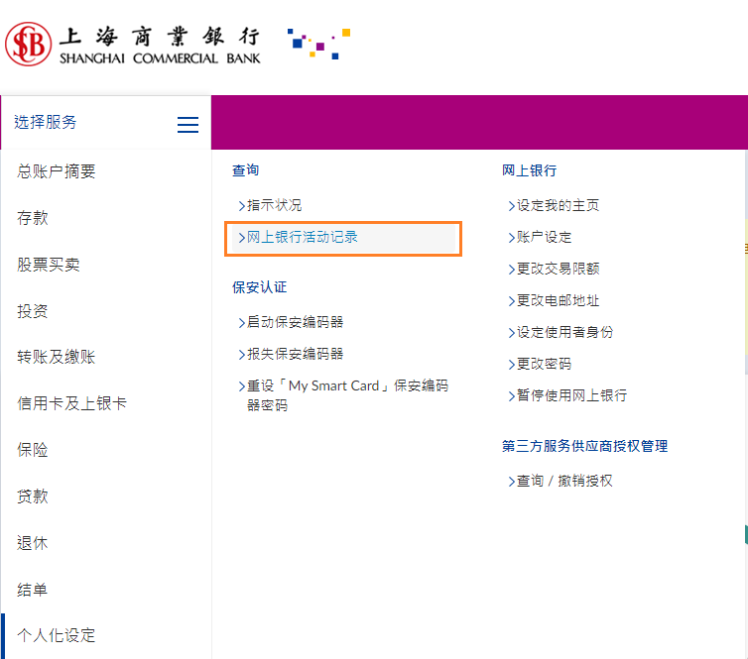Image resolution: width=748 pixels, height=659 pixels.
Task: Select 投资 in the sidebar
Action: coord(33,311)
